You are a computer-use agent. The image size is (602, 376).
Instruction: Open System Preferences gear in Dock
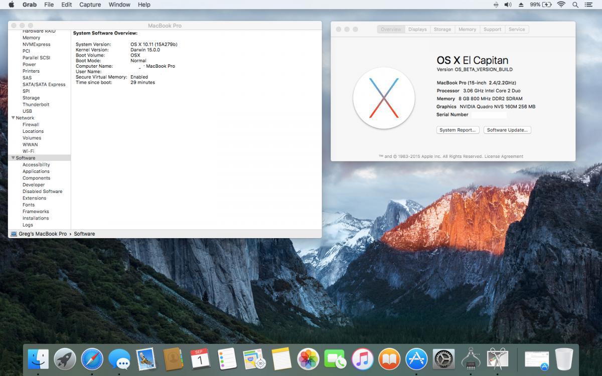(443, 359)
